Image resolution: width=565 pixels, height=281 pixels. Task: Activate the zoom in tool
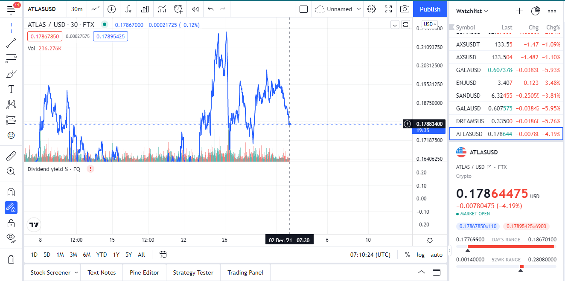pyautogui.click(x=11, y=171)
